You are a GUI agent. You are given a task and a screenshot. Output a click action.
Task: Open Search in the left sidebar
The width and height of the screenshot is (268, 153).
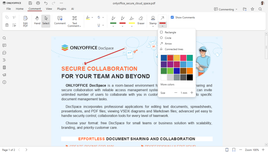[4, 38]
